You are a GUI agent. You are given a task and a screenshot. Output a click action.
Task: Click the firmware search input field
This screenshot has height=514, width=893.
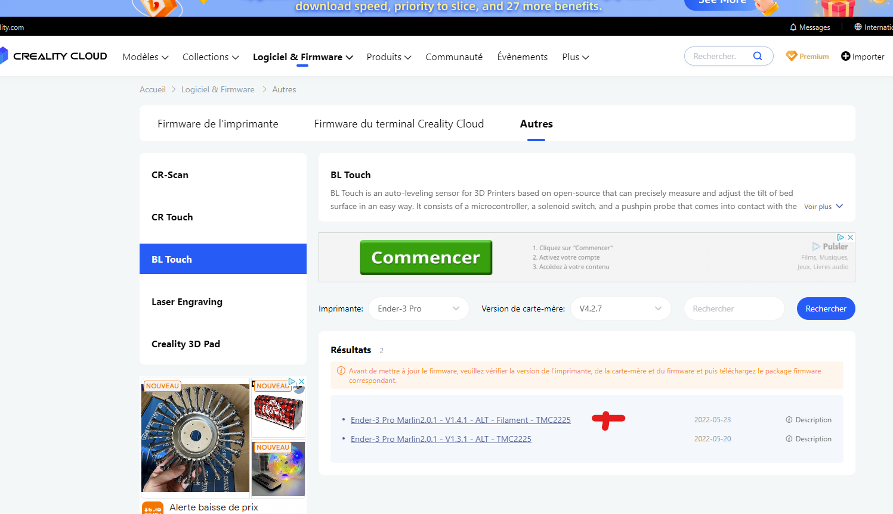tap(734, 309)
